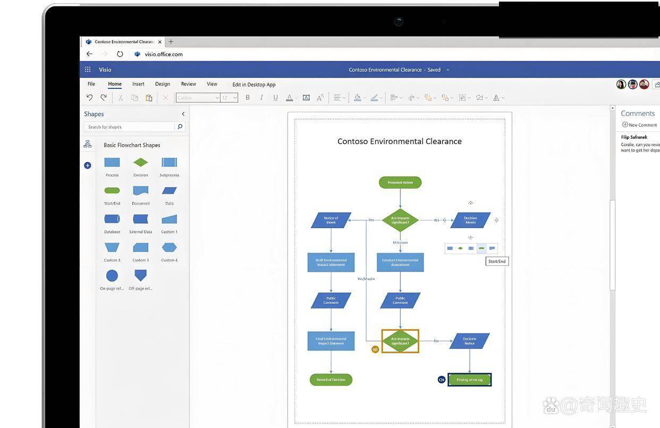The width and height of the screenshot is (660, 428).
Task: Select the Basic Flowchart stencil icon
Action: click(88, 144)
